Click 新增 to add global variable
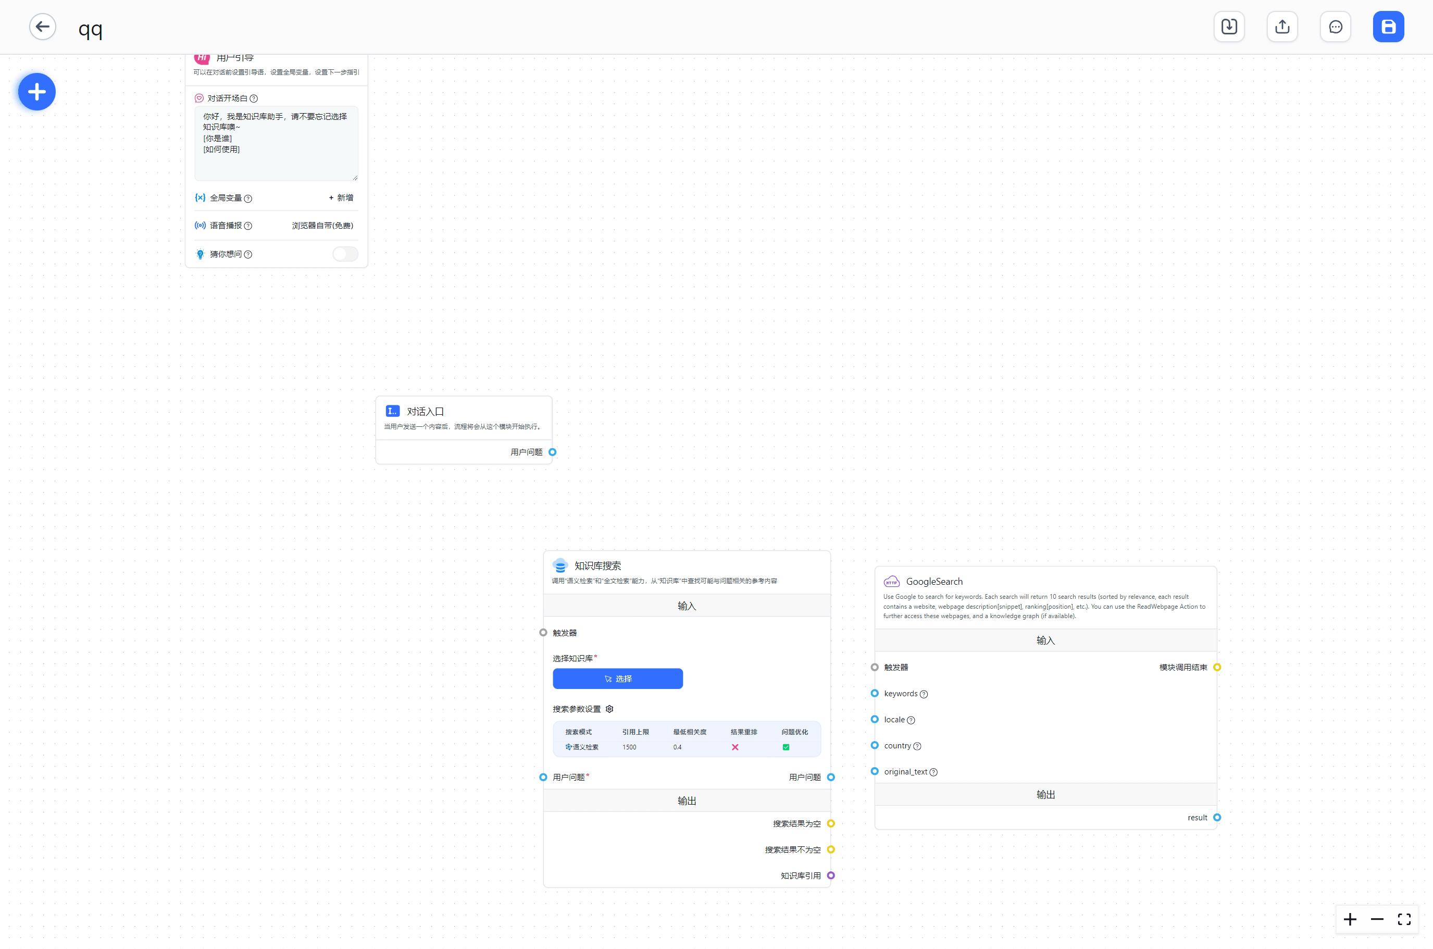1433x949 pixels. pos(341,198)
